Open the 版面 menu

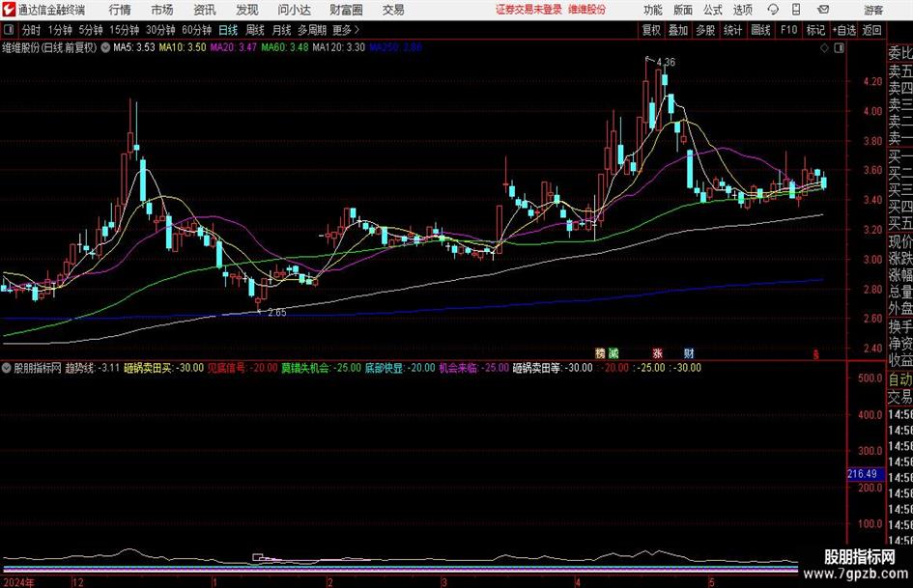(x=682, y=10)
